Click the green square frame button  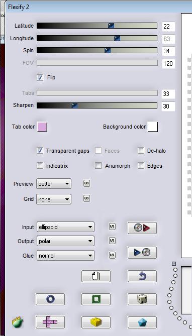point(96,299)
